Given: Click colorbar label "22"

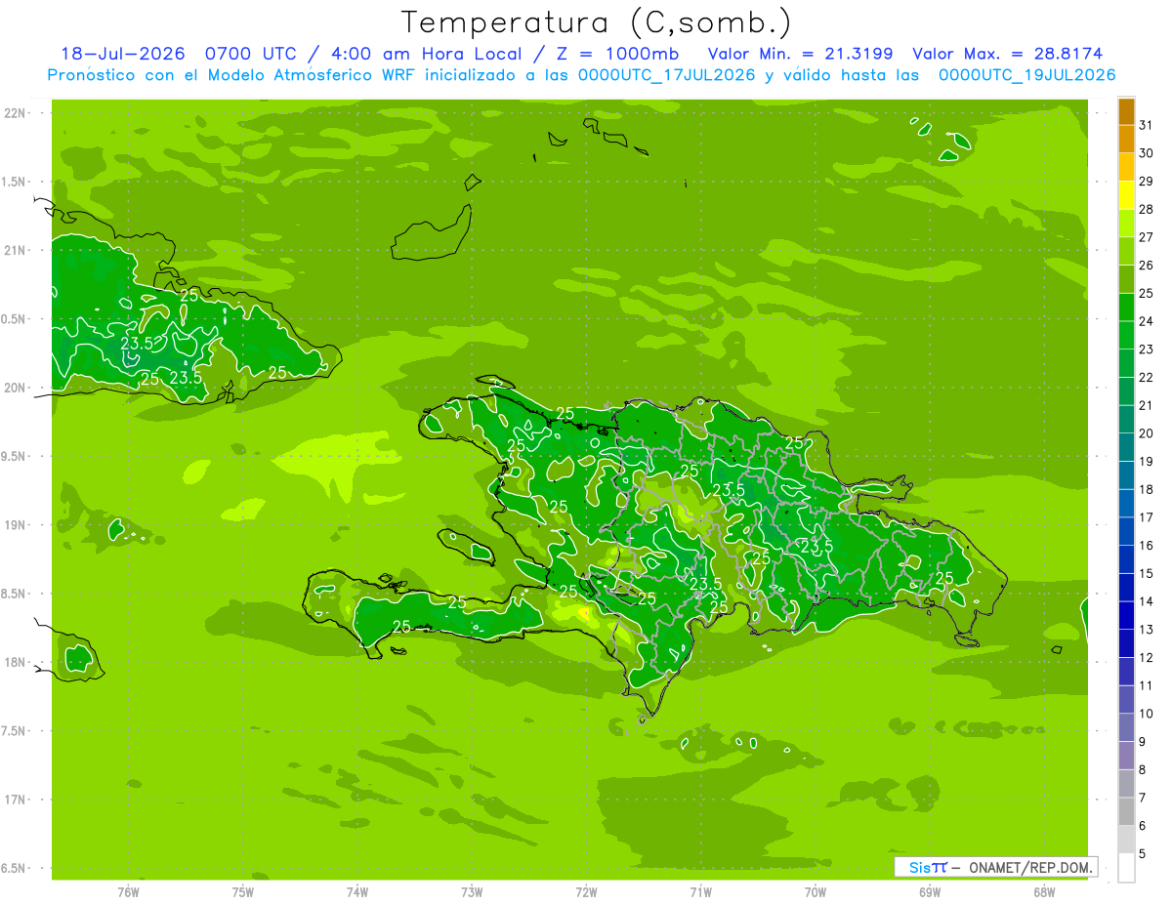Looking at the screenshot, I should click(1147, 378).
